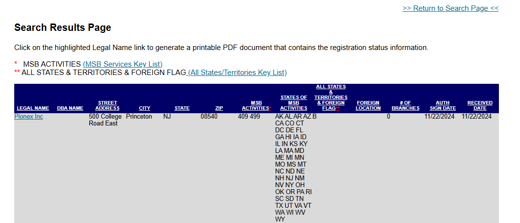Click the Return to Search Page link
Screen dimensions: 520x223
click(x=450, y=8)
